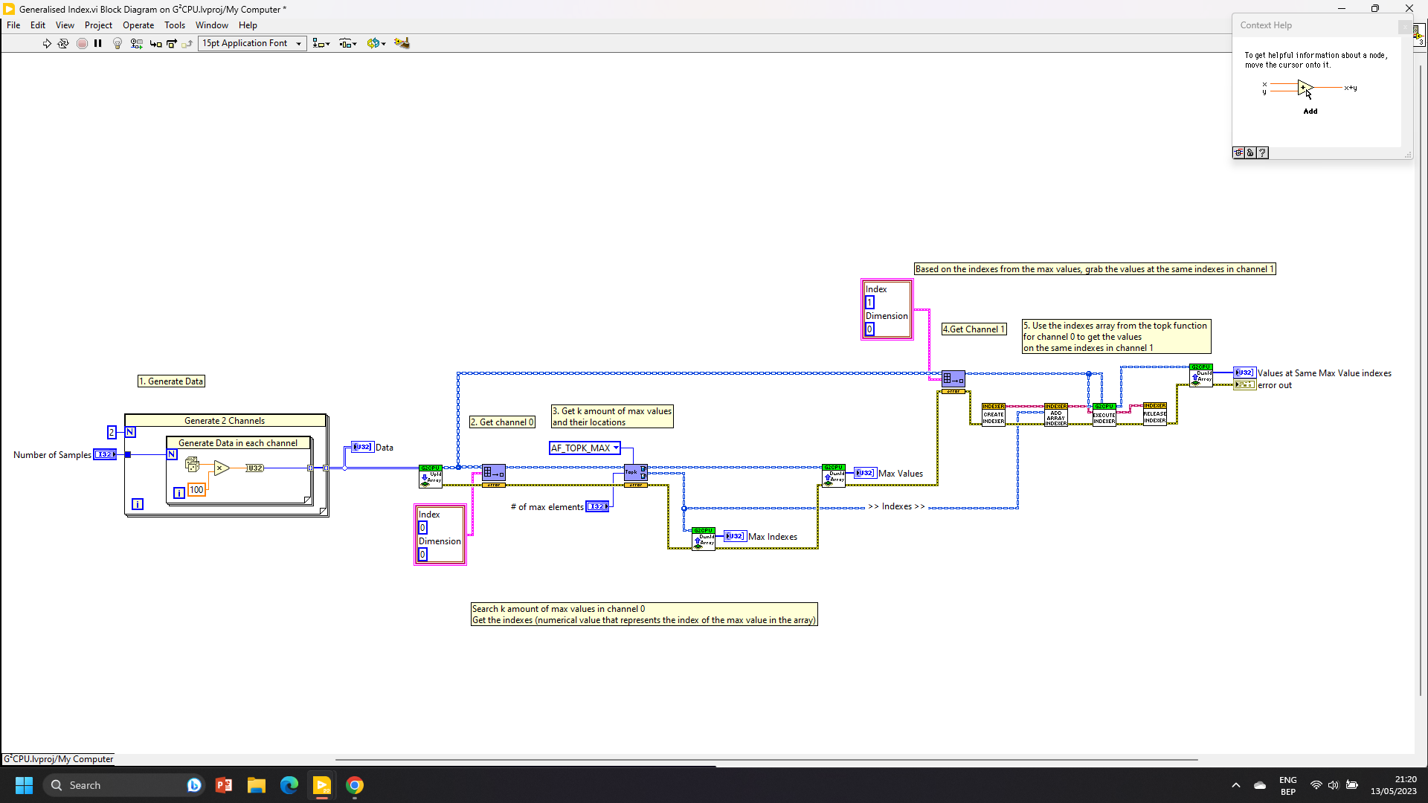
Task: Open the Reorder dropdown
Action: click(376, 43)
